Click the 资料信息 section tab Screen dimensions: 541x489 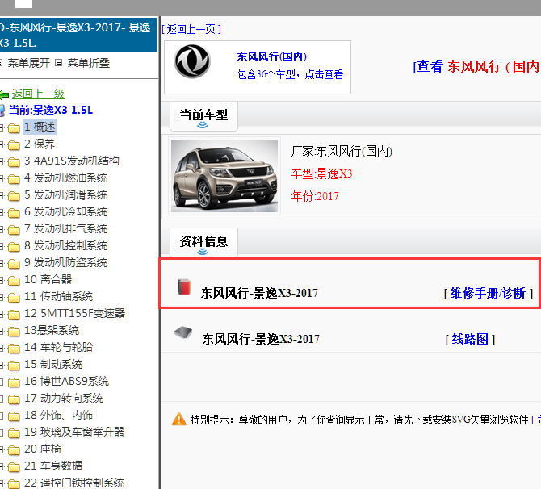(x=203, y=242)
